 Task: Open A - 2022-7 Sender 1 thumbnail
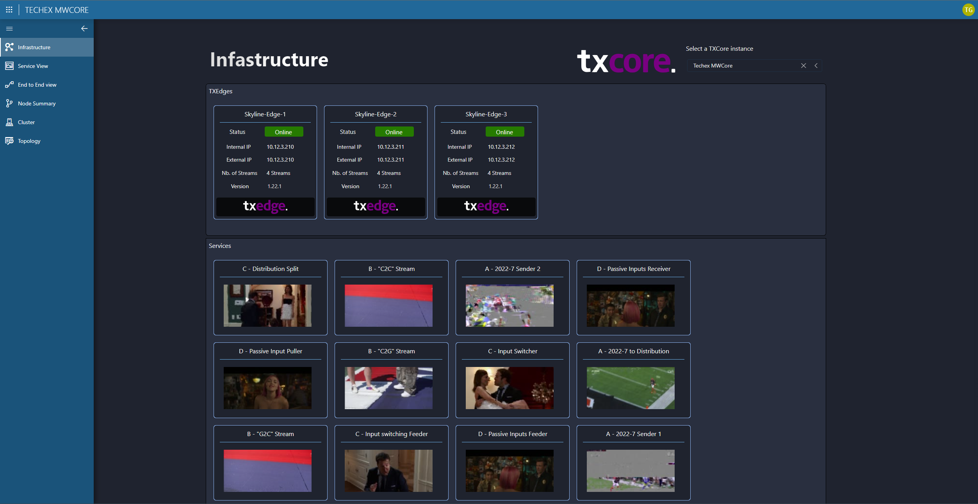point(631,471)
